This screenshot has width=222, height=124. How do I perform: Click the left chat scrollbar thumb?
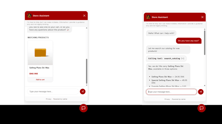coord(87,71)
